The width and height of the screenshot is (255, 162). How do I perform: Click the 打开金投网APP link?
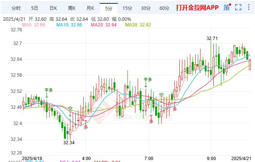(x=197, y=8)
